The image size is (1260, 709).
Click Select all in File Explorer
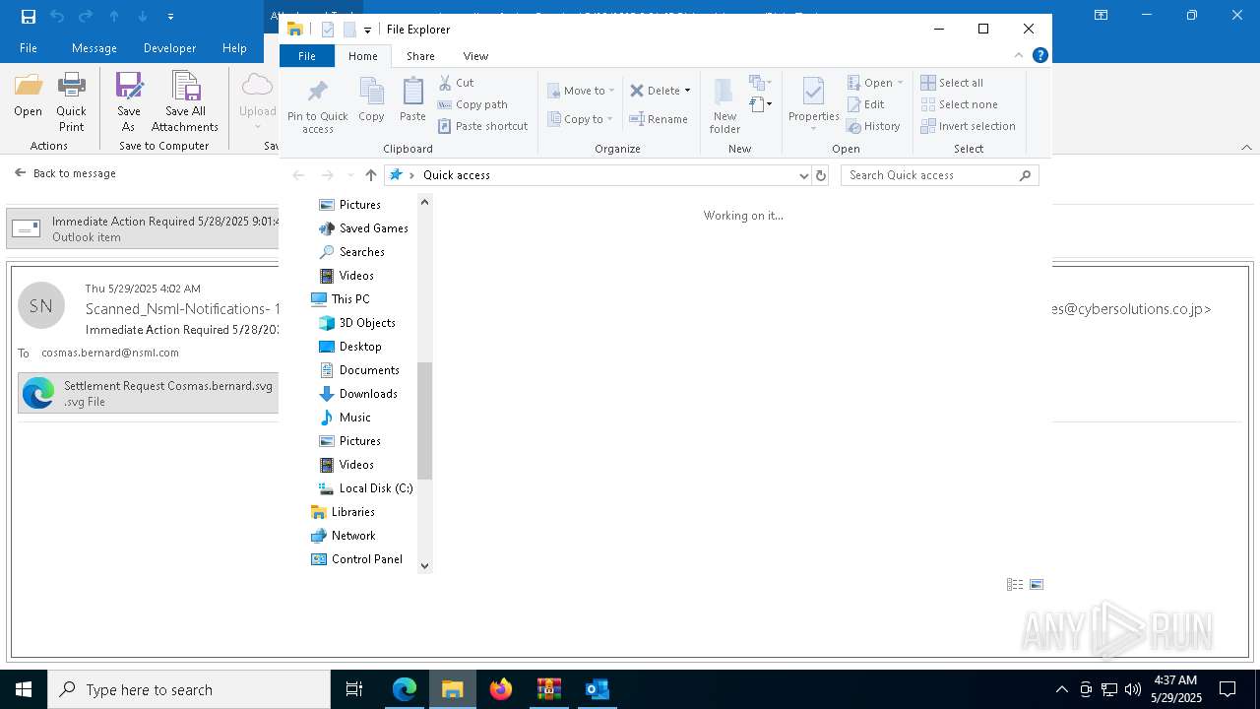click(x=952, y=83)
